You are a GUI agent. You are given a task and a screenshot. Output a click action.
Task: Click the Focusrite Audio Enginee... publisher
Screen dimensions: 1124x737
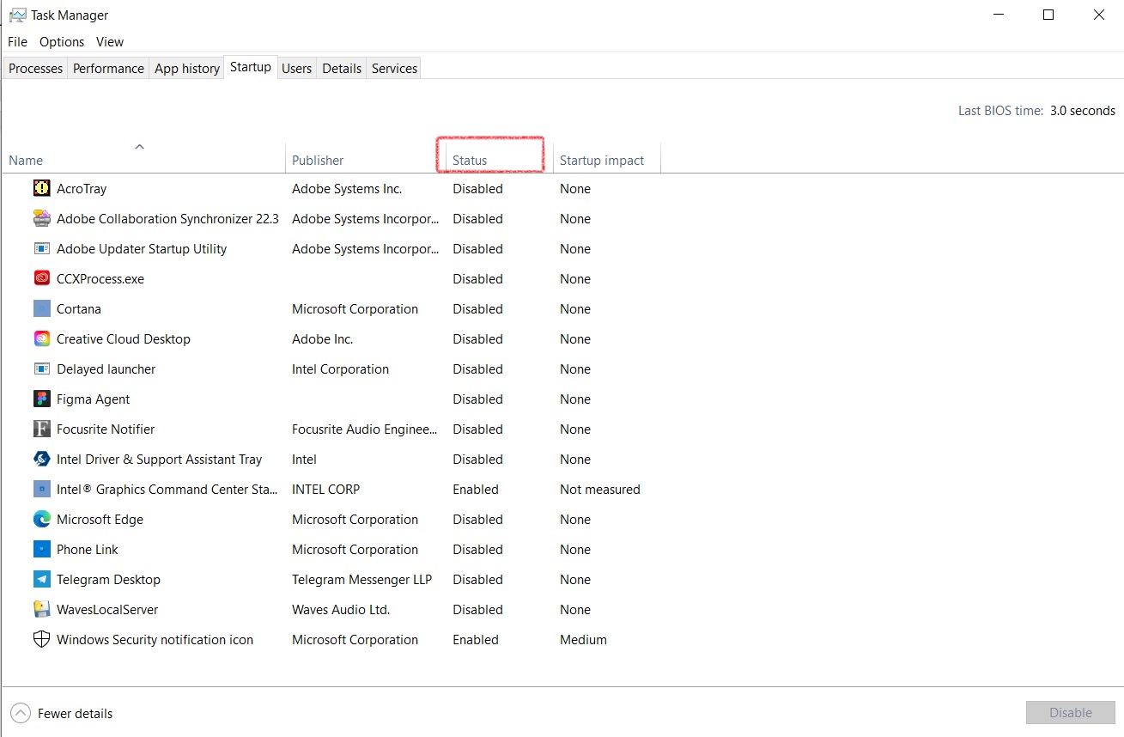pyautogui.click(x=365, y=429)
